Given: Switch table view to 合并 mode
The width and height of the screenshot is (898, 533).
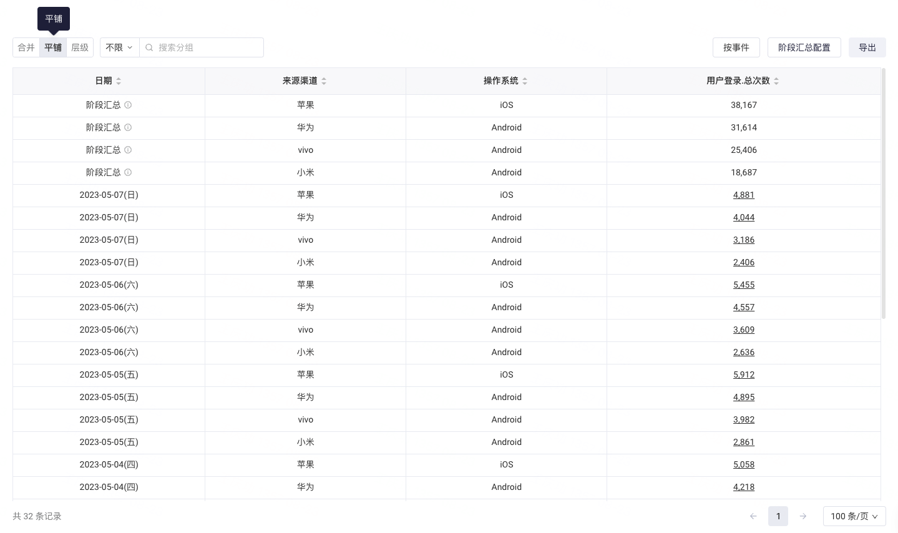Looking at the screenshot, I should pyautogui.click(x=26, y=47).
